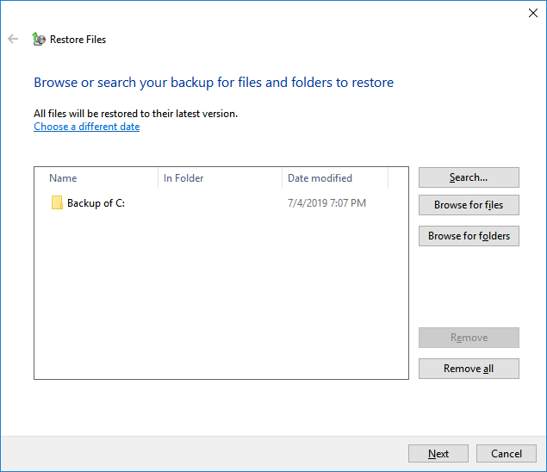Click the back arrow in the title bar
Viewport: 547px width, 472px height.
[13, 39]
